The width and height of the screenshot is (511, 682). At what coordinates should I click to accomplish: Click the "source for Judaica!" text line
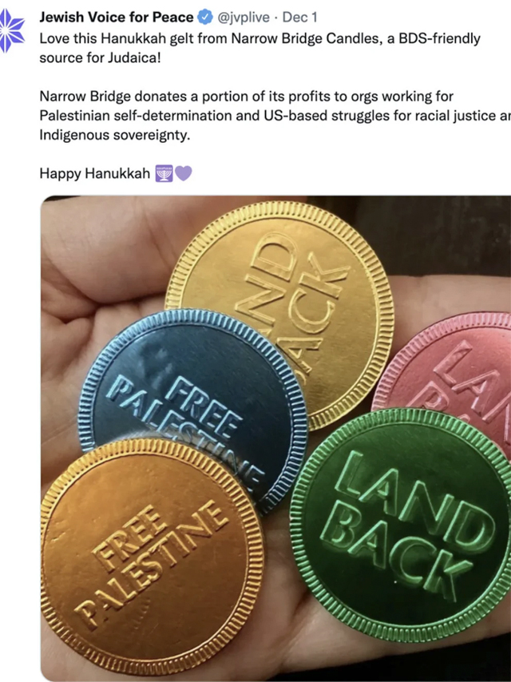(x=100, y=57)
